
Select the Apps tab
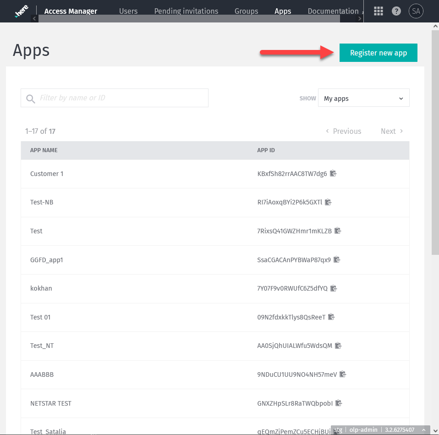tap(282, 11)
